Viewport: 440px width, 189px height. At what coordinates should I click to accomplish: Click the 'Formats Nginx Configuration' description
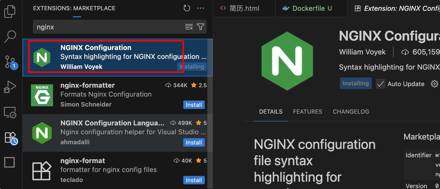pyautogui.click(x=106, y=94)
